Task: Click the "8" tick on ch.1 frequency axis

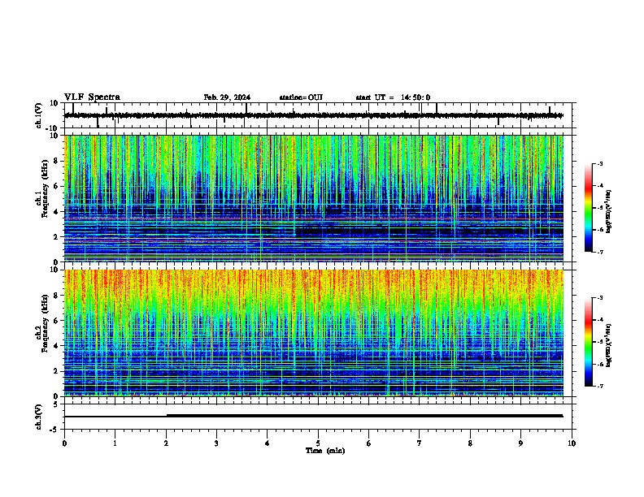Action: point(57,161)
